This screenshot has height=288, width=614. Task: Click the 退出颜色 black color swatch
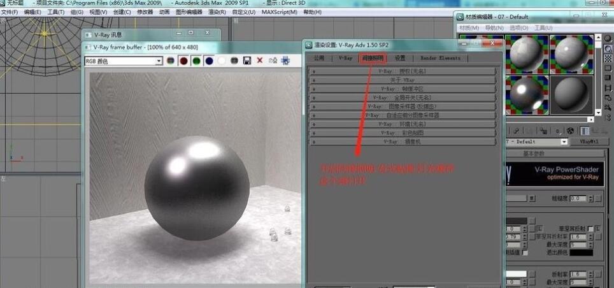click(581, 253)
